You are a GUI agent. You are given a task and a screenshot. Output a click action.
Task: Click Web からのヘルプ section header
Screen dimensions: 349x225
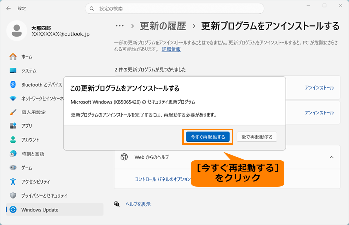(x=227, y=157)
